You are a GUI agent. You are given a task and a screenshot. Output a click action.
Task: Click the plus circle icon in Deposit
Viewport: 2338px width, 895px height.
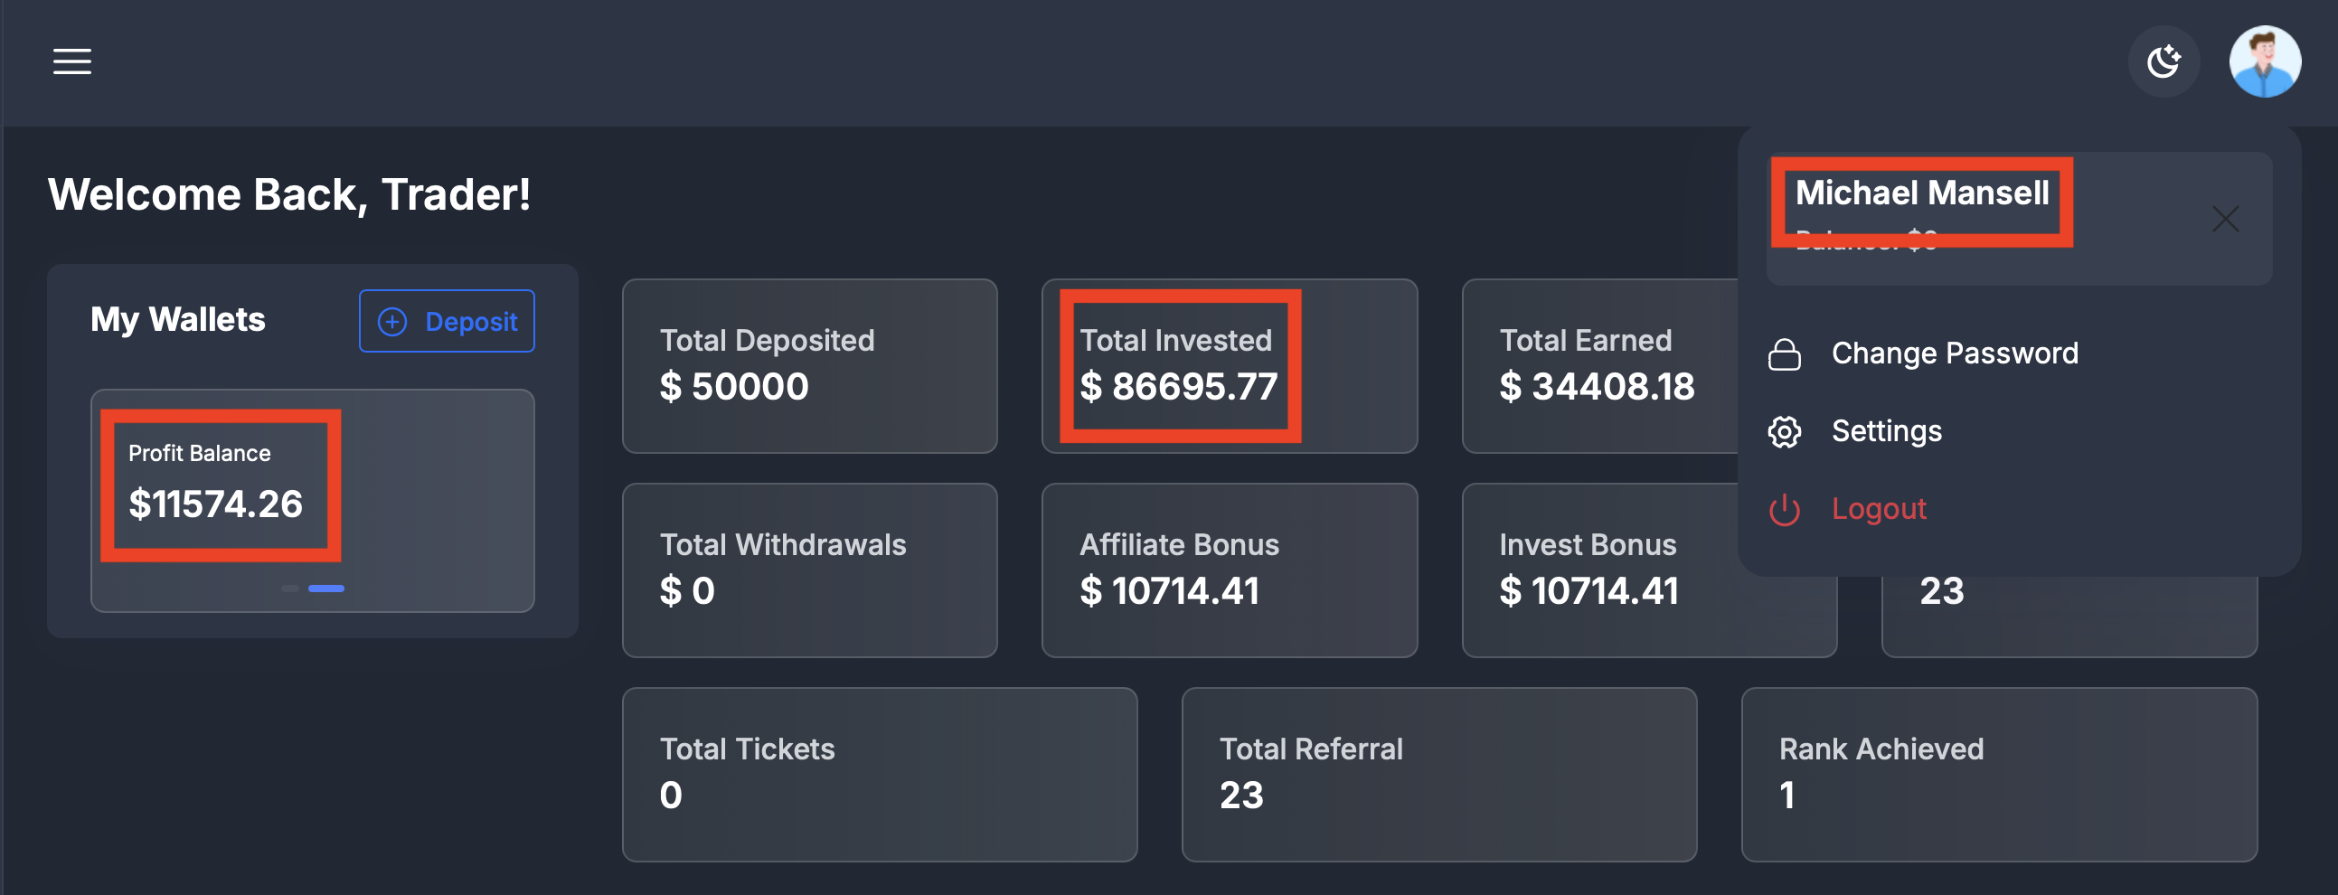(392, 321)
